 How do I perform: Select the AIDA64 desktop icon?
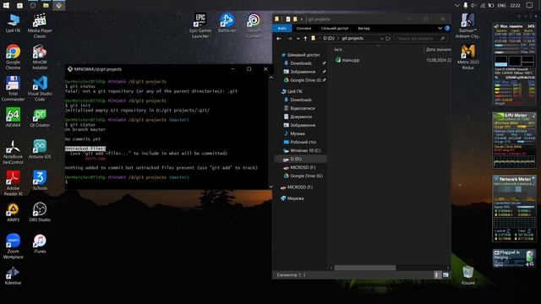tap(13, 117)
